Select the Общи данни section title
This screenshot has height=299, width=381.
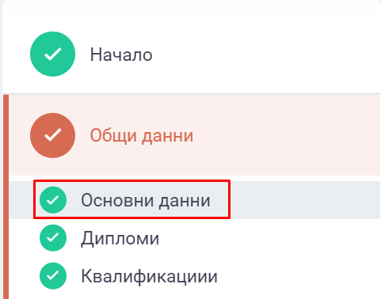pyautogui.click(x=142, y=135)
